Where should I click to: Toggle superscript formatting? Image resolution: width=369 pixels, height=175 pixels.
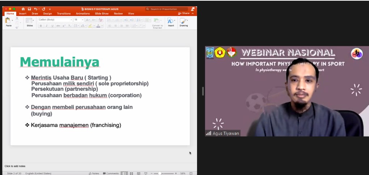pyautogui.click(x=64, y=26)
